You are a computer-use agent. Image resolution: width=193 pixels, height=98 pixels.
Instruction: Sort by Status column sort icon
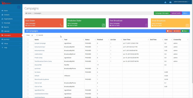95,40
